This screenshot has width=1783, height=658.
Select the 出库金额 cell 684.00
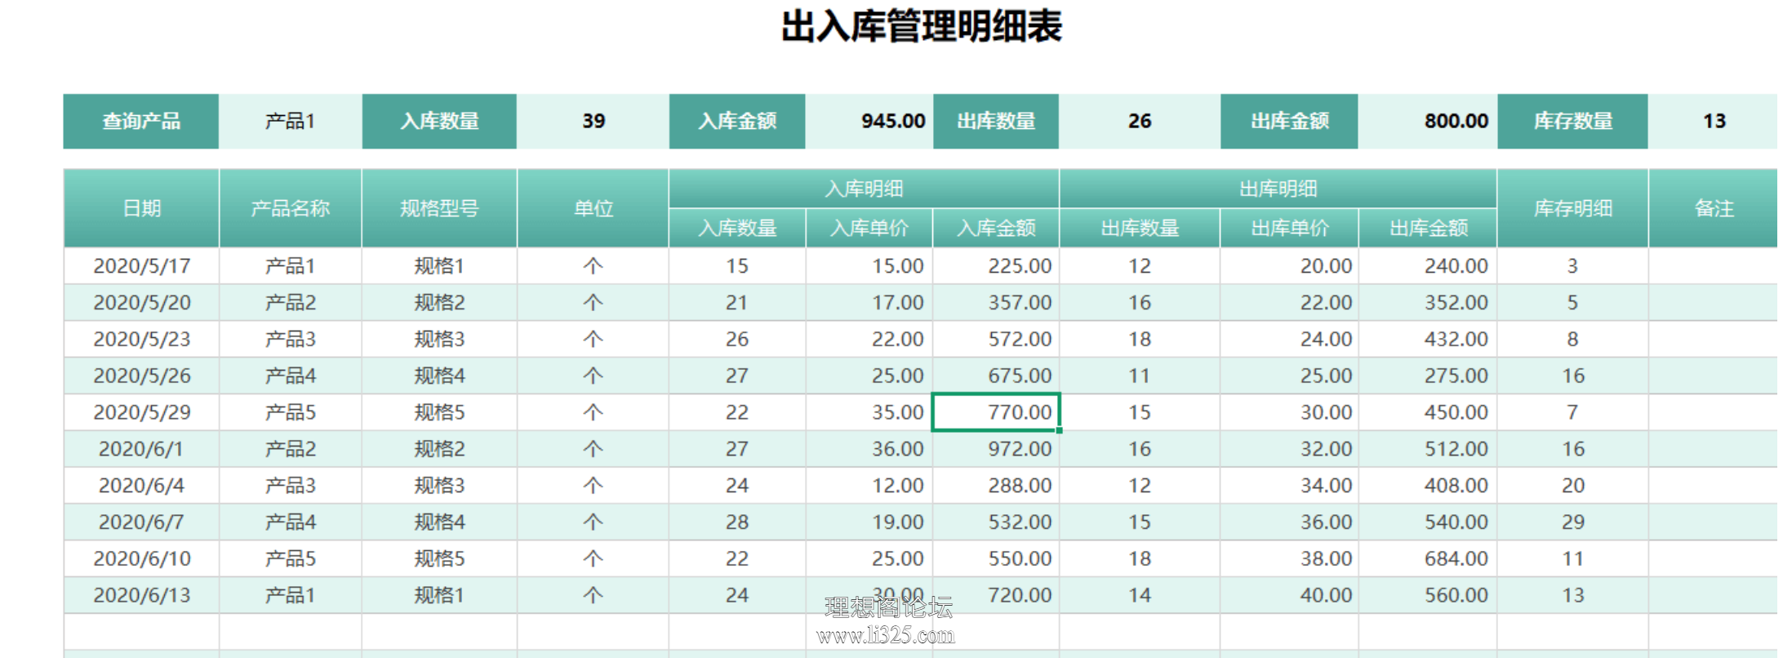pyautogui.click(x=1428, y=558)
